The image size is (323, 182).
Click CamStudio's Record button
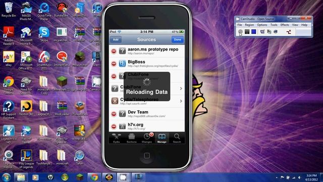click(x=240, y=31)
